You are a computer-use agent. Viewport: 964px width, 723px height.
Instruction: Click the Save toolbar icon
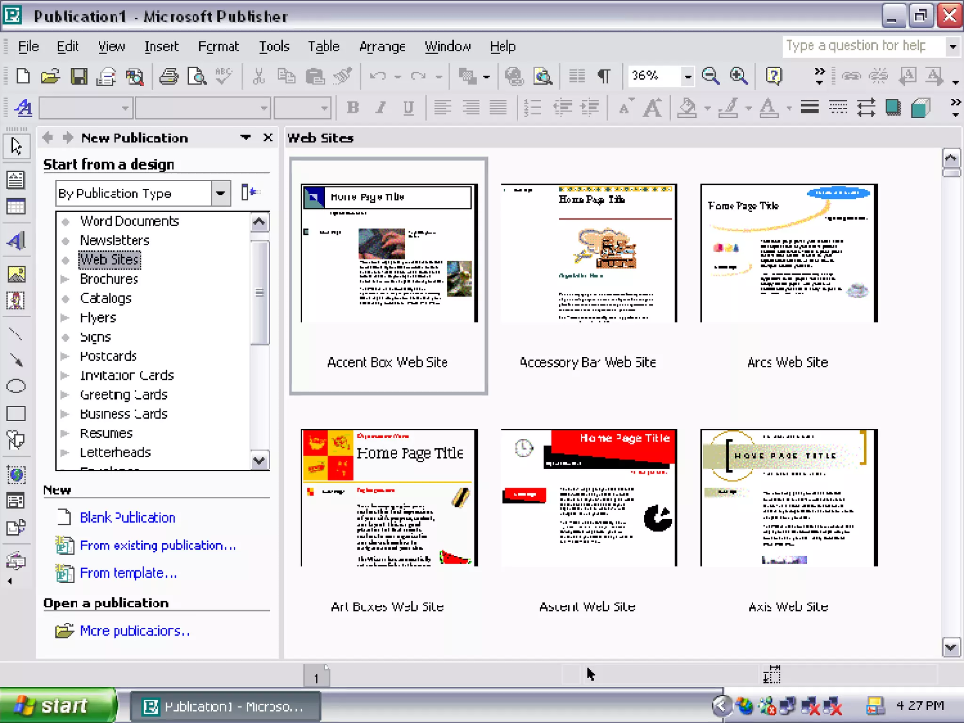pyautogui.click(x=79, y=76)
